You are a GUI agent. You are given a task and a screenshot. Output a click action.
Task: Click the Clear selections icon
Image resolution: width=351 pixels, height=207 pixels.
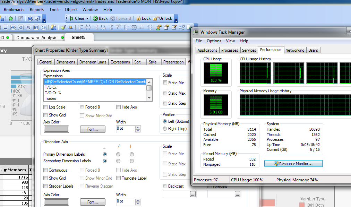point(71,18)
